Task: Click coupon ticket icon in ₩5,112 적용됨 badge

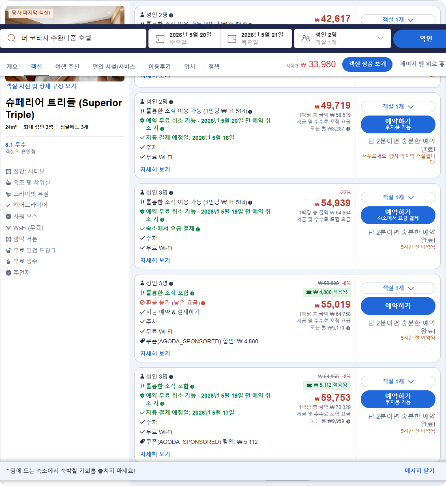Action: 309,385
